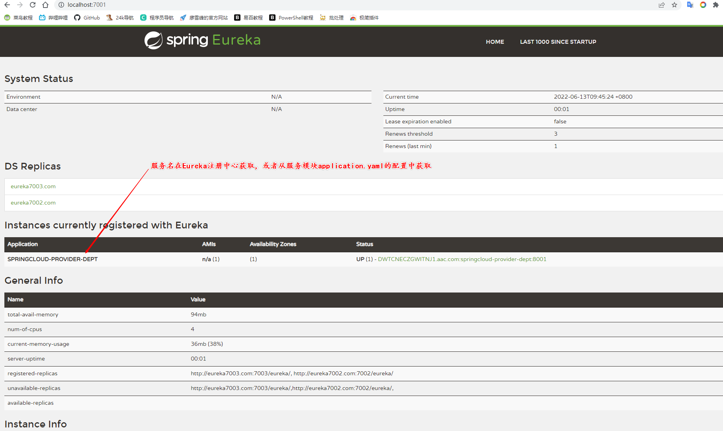
Task: Bookmark this page with the star icon
Action: (x=674, y=5)
